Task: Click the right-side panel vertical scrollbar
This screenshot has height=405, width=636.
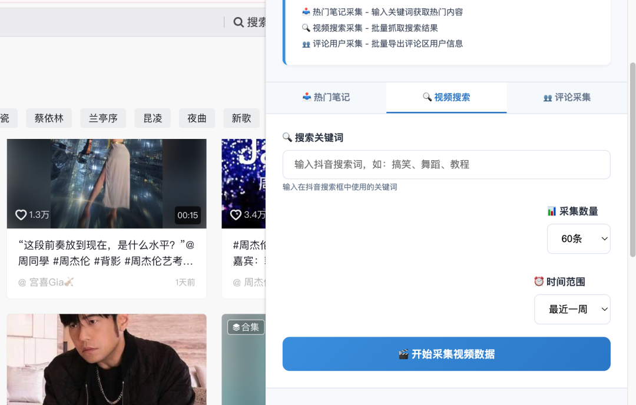Action: (x=632, y=160)
